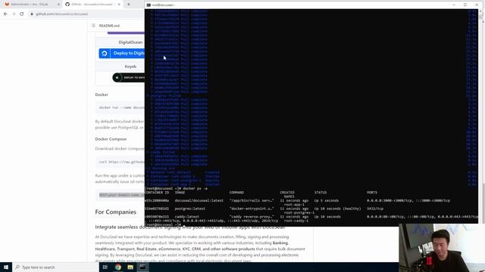Open the terminal app from the taskbar

[142, 267]
